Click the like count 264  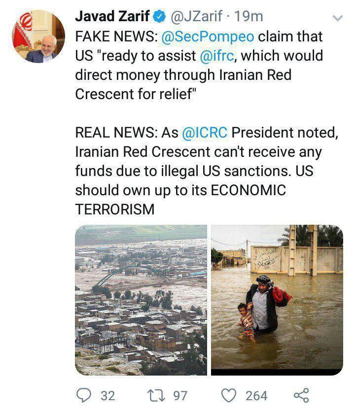pos(256,395)
